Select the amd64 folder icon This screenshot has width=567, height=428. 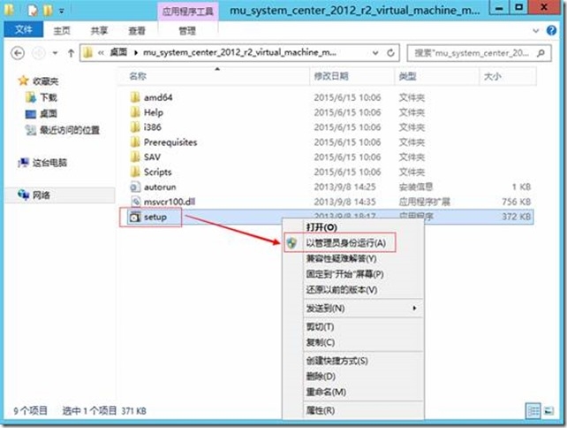point(134,97)
